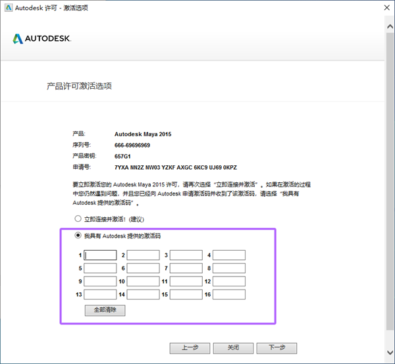Click the Autodesk title bar app icon

pos(8,7)
